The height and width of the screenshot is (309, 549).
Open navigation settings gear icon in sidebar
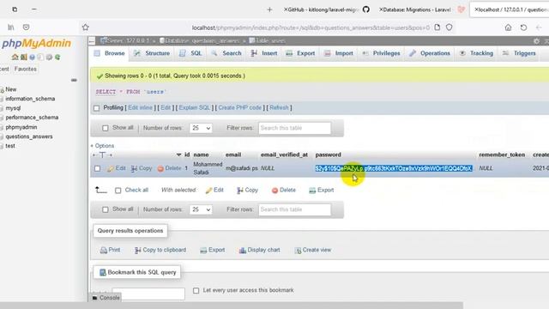point(49,57)
